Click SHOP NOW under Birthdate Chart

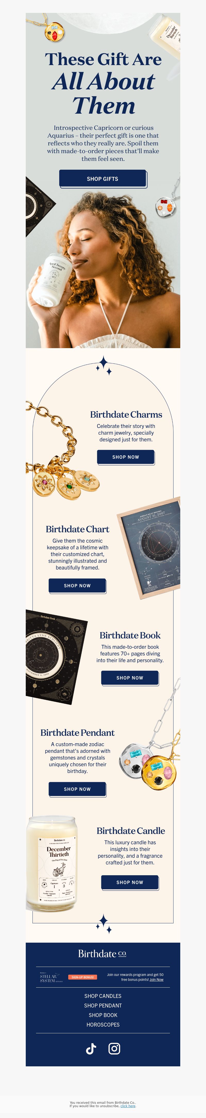coord(77,585)
